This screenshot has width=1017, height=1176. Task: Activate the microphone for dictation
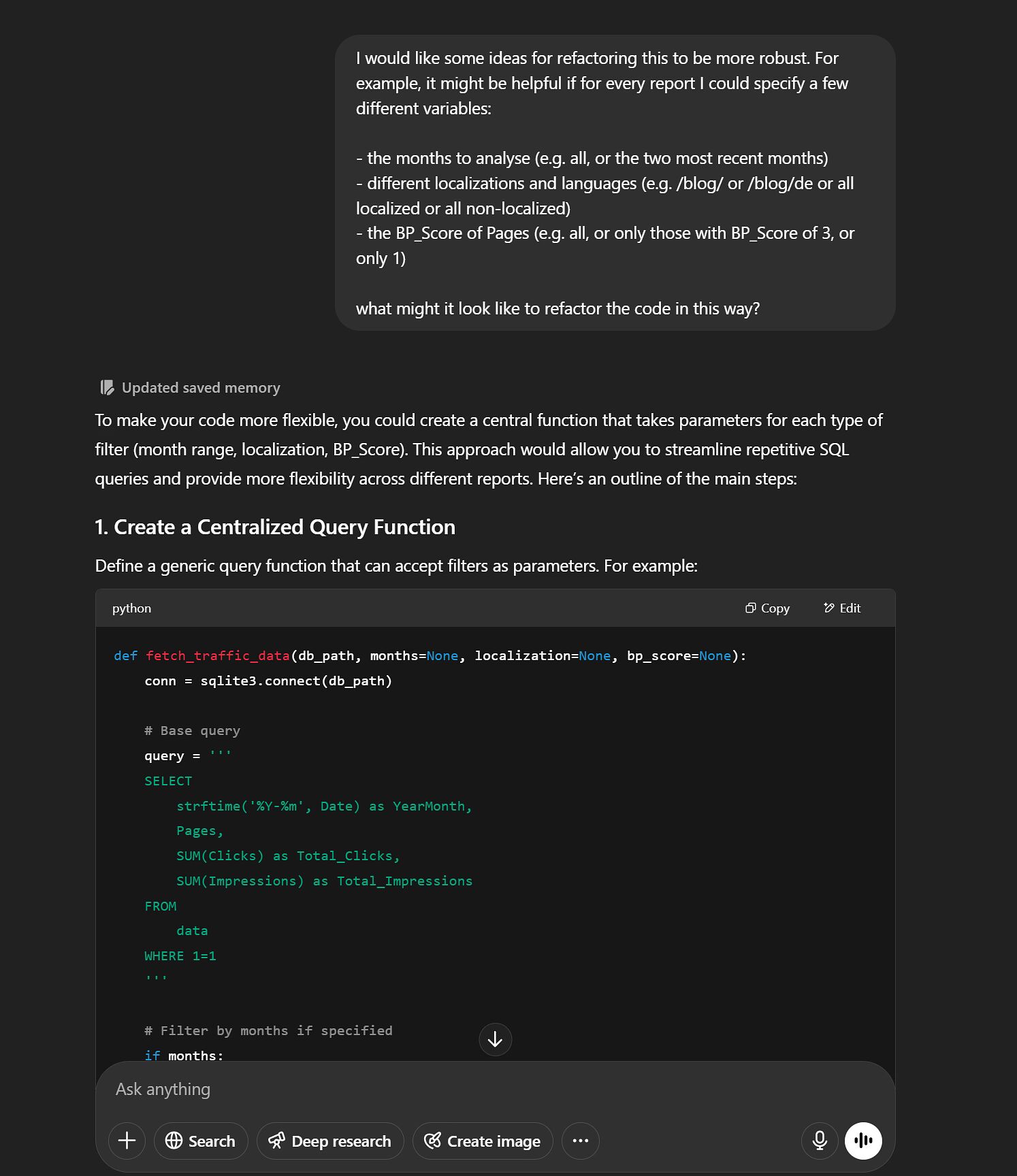click(x=820, y=1141)
